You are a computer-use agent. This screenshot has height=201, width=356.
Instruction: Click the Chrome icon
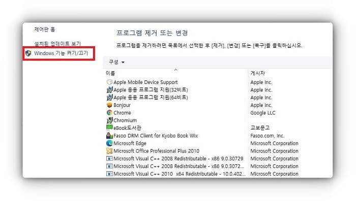[109, 112]
